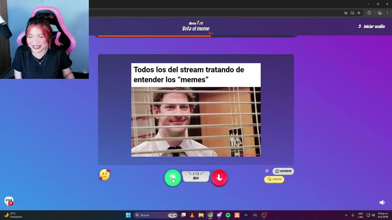Open OBS Studio from the taskbar
This screenshot has height=220, width=392.
pos(264,215)
